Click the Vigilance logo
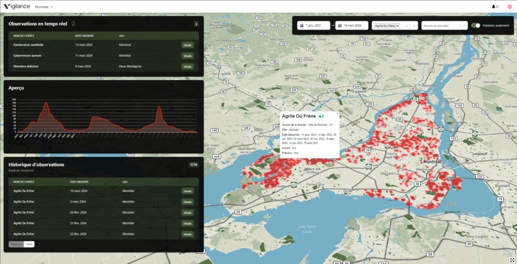The image size is (517, 264). [17, 6]
